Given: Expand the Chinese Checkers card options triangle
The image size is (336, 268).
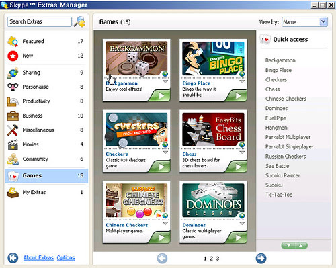Looking at the screenshot, I should click(x=165, y=224).
